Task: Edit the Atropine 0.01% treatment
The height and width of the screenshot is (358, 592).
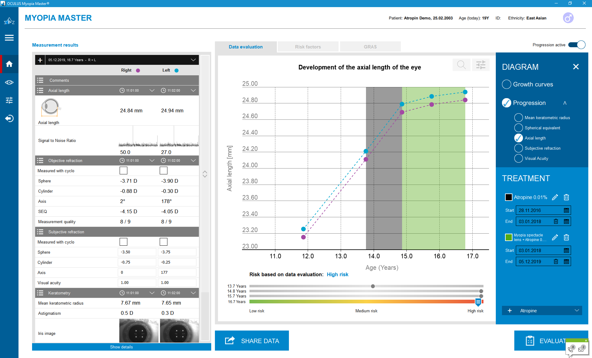Action: click(555, 197)
